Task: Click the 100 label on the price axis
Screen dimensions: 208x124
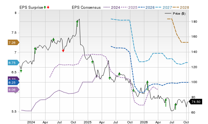Action: [x=194, y=82]
